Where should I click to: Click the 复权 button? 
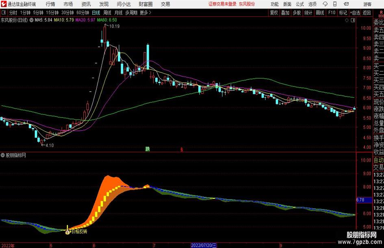[x=273, y=13]
